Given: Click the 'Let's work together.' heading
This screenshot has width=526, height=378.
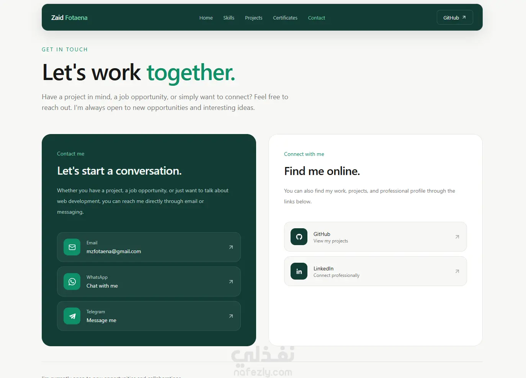Looking at the screenshot, I should [139, 72].
